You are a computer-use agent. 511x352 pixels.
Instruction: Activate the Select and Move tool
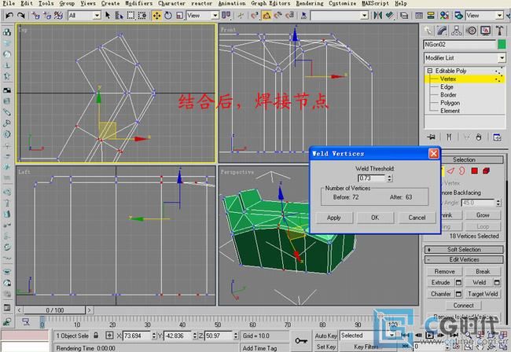(x=156, y=15)
